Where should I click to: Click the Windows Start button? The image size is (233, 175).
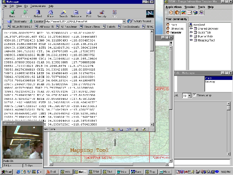pyautogui.click(x=7, y=172)
